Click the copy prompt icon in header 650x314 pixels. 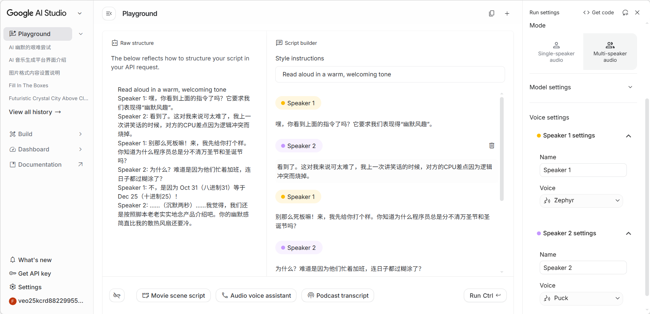pyautogui.click(x=491, y=14)
